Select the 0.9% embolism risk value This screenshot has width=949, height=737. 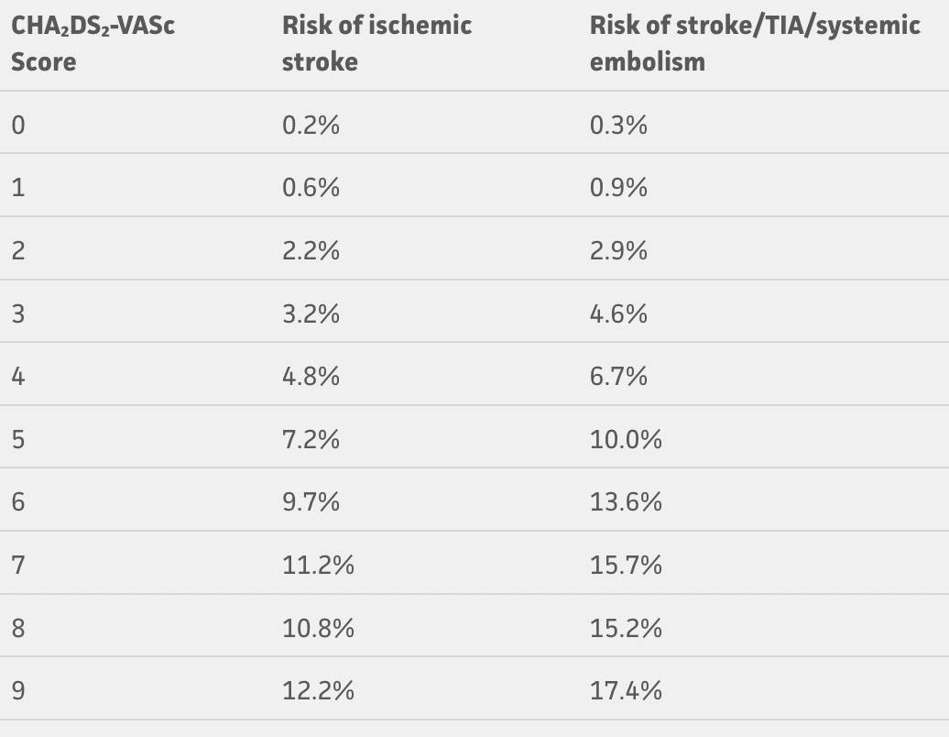pos(618,188)
